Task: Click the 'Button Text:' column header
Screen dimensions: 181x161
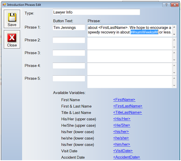Action: coord(63,21)
